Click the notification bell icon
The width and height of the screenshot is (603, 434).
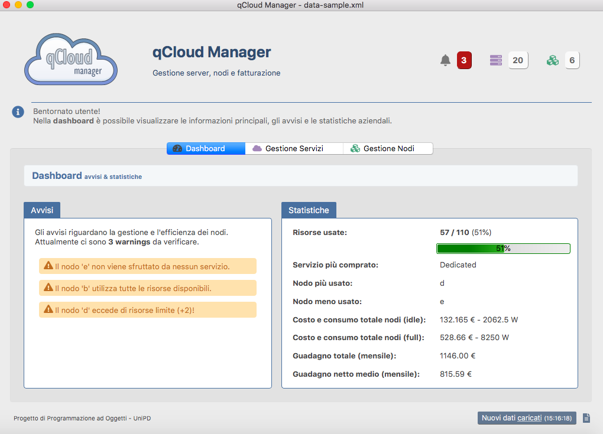pyautogui.click(x=445, y=60)
